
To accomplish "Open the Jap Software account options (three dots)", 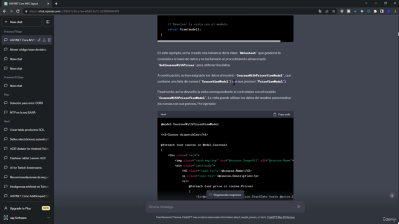I will pos(48,218).
